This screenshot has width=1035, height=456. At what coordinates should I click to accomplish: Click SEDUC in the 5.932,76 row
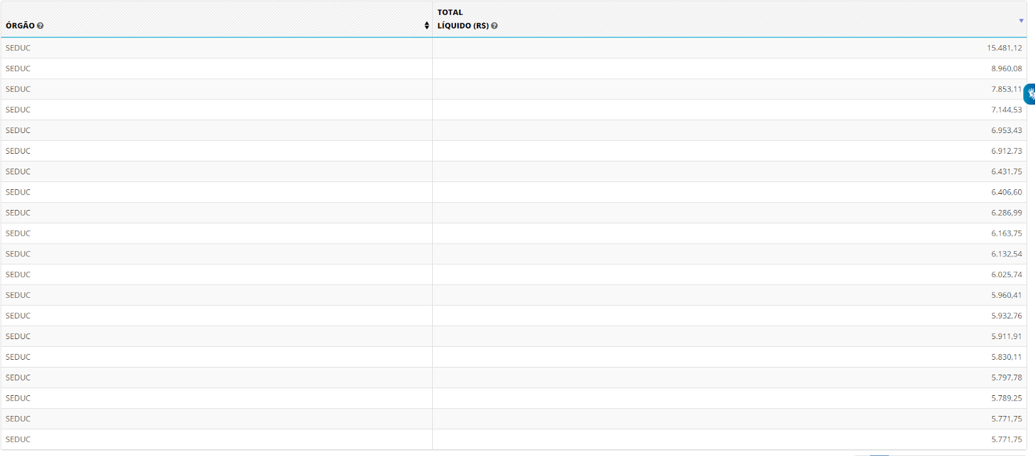point(18,316)
